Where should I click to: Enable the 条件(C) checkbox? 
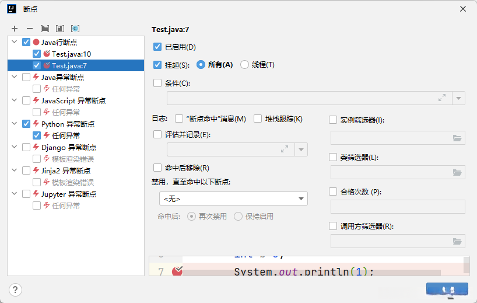point(157,83)
